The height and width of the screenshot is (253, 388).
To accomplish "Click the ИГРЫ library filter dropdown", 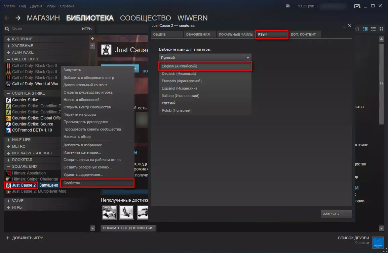I will click(x=87, y=29).
